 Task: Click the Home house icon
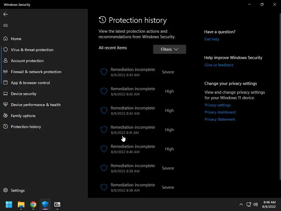pos(5,39)
